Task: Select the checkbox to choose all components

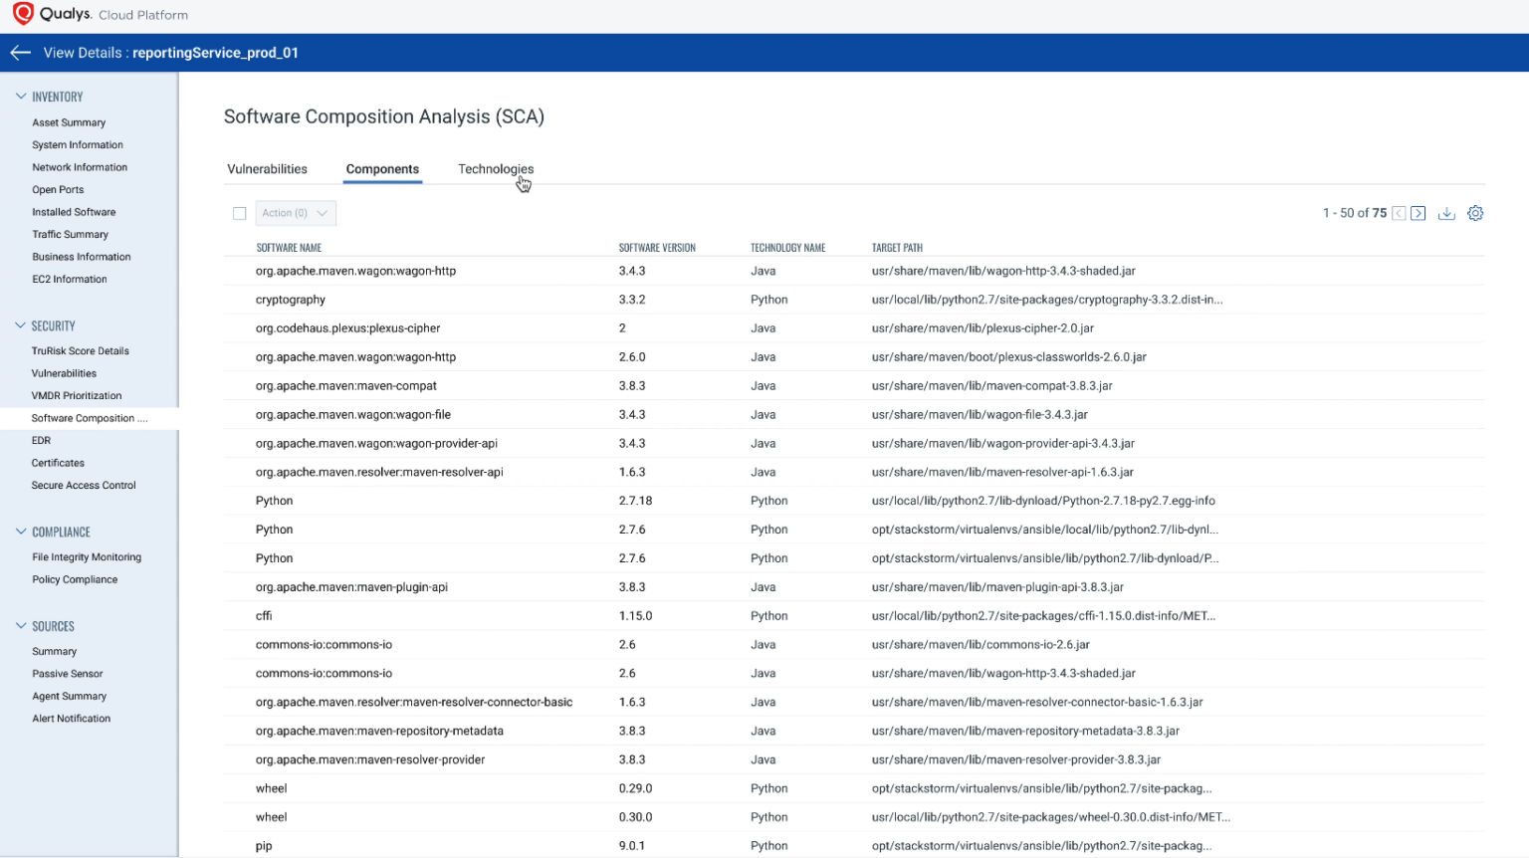Action: pyautogui.click(x=239, y=212)
